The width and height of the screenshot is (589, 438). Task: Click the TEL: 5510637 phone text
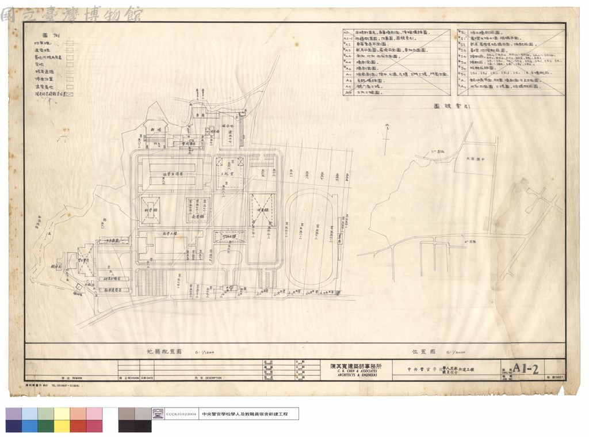click(66, 386)
